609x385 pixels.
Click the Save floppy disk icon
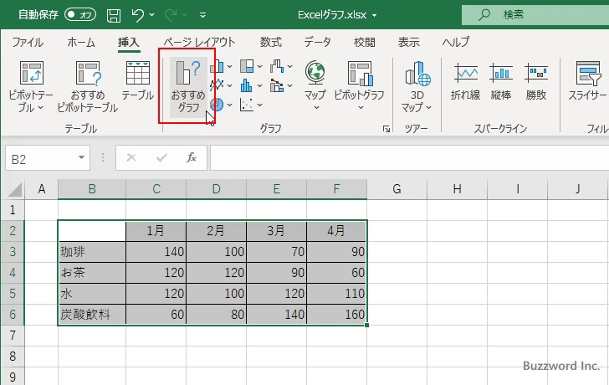pos(114,15)
